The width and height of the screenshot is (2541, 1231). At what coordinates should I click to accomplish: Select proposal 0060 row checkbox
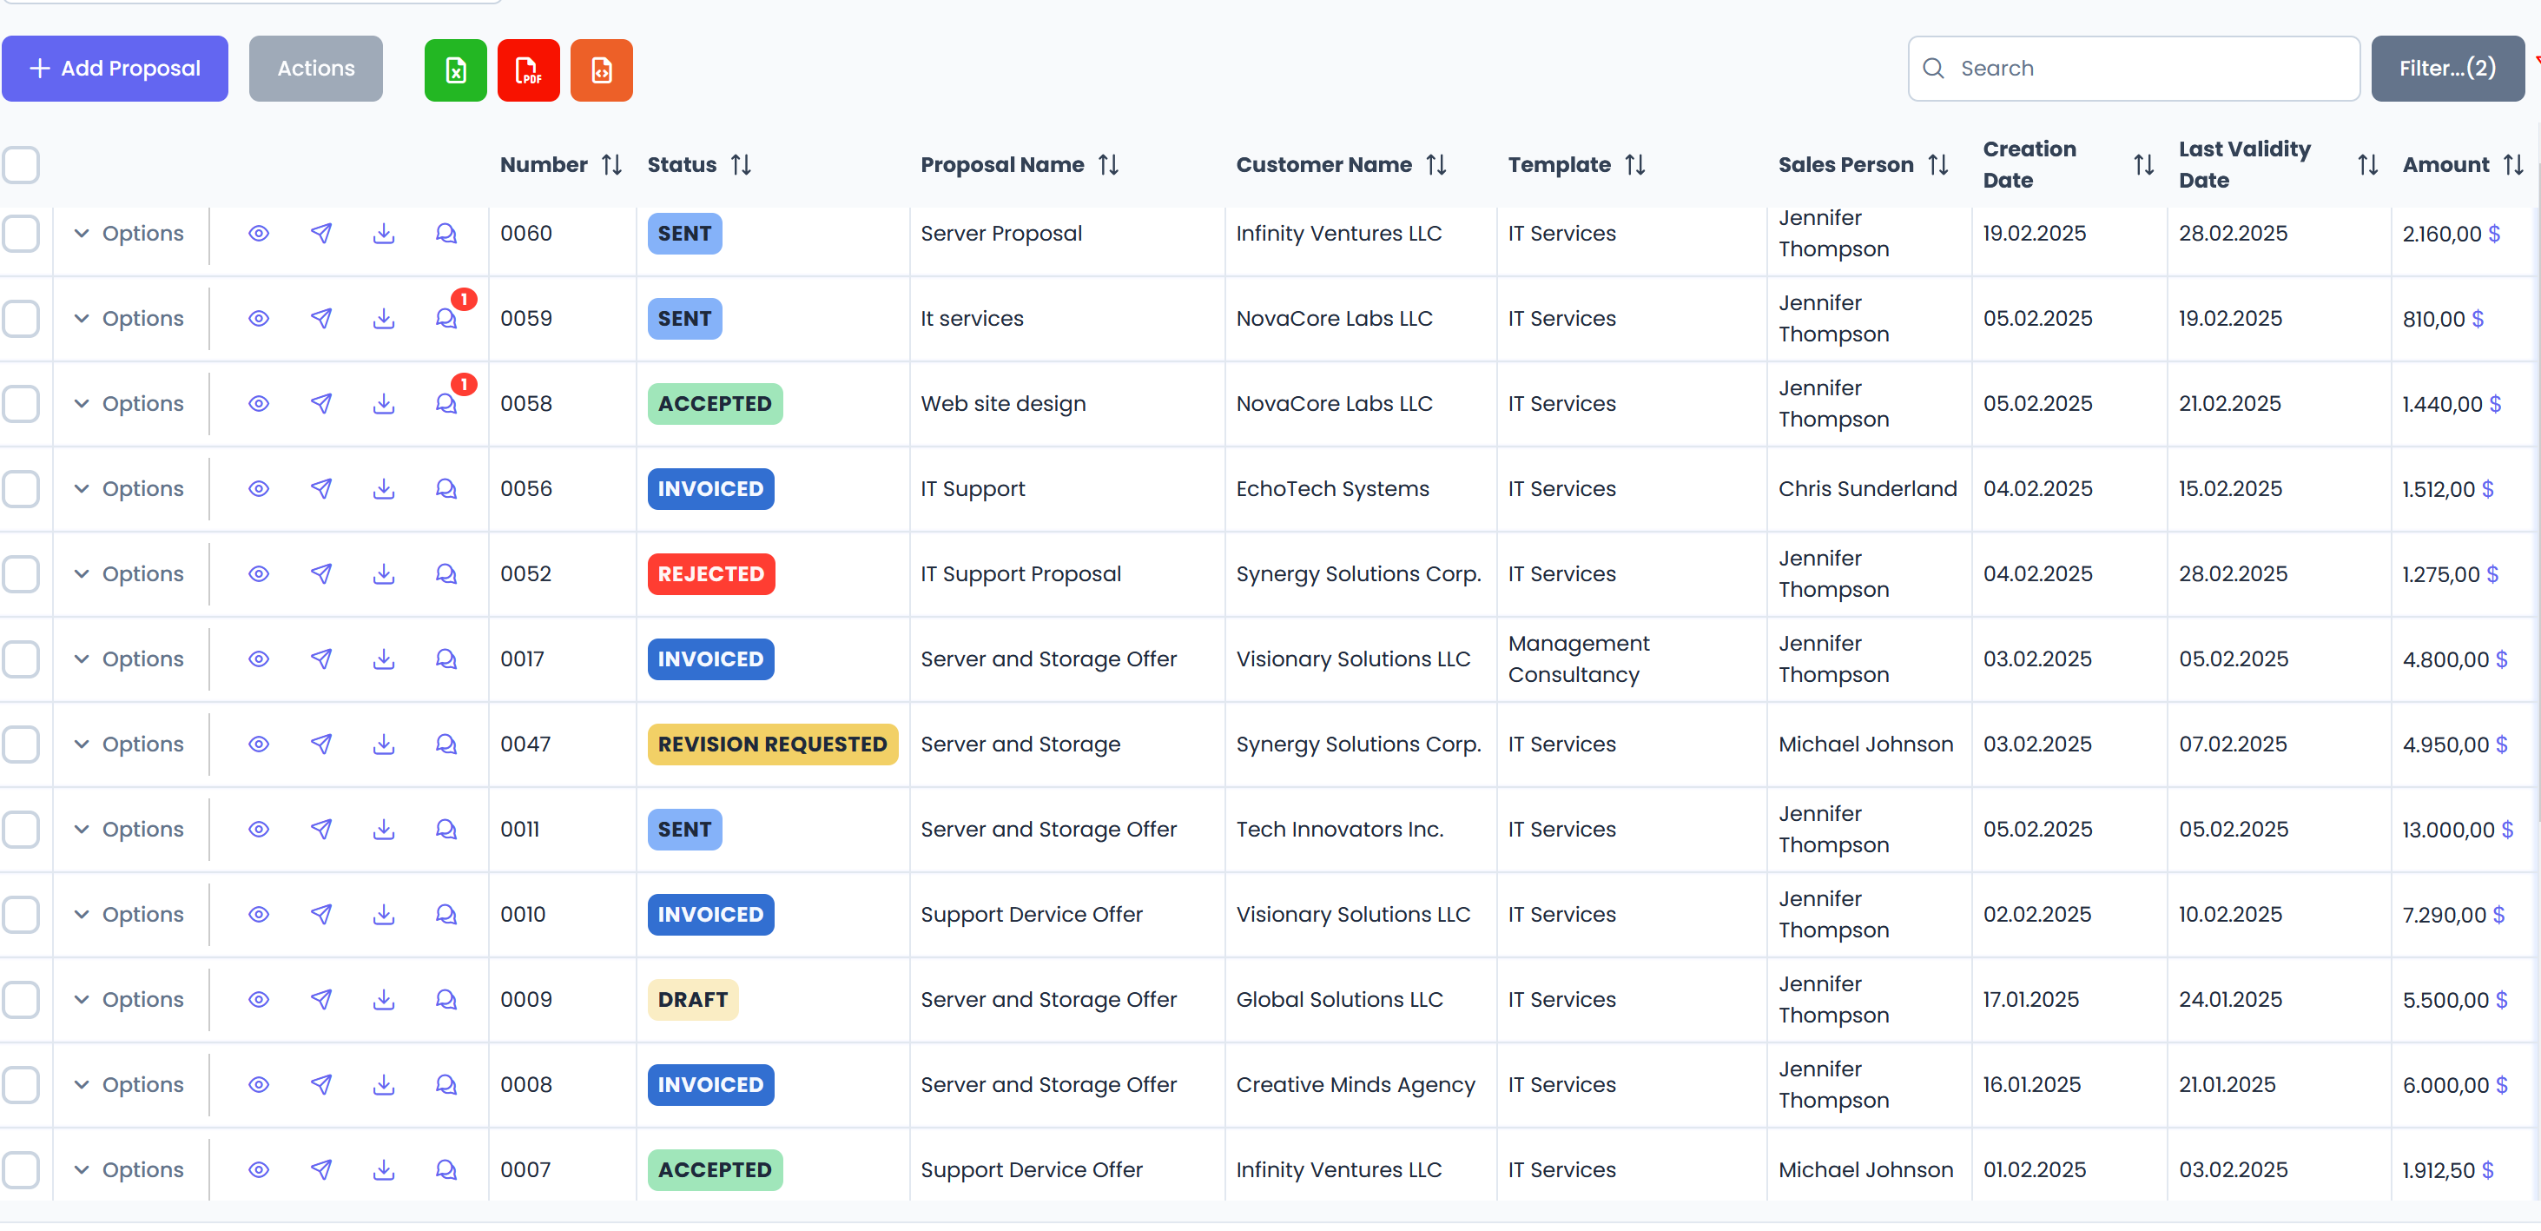[21, 234]
